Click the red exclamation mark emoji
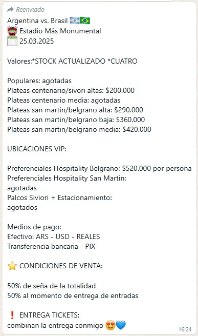This screenshot has height=336, width=198. click(x=12, y=315)
